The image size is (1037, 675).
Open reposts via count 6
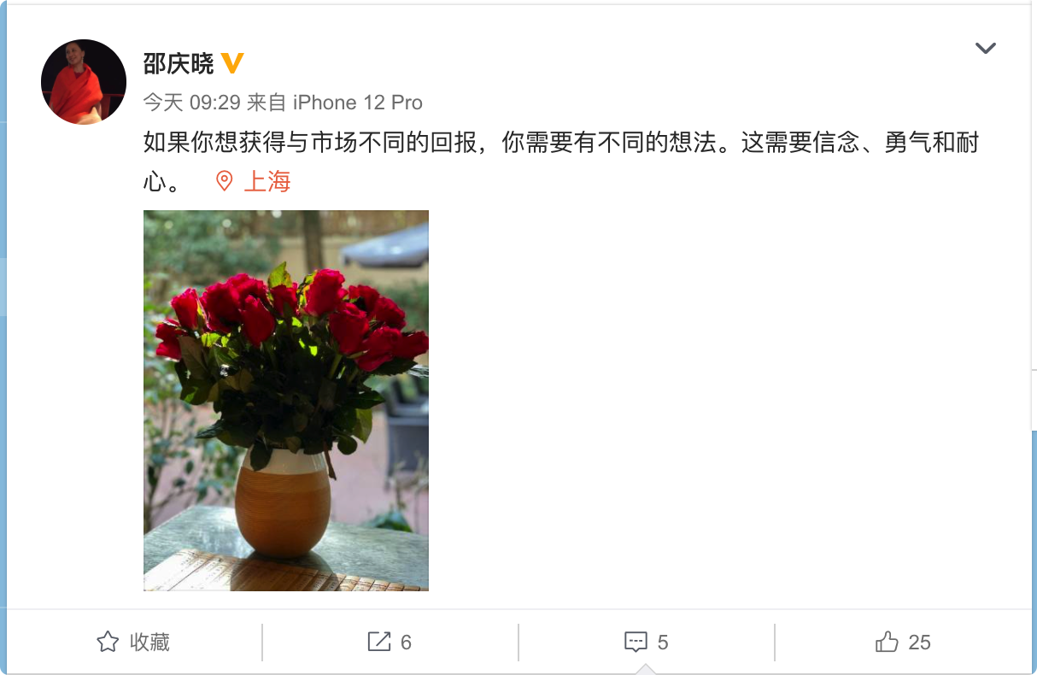click(406, 643)
